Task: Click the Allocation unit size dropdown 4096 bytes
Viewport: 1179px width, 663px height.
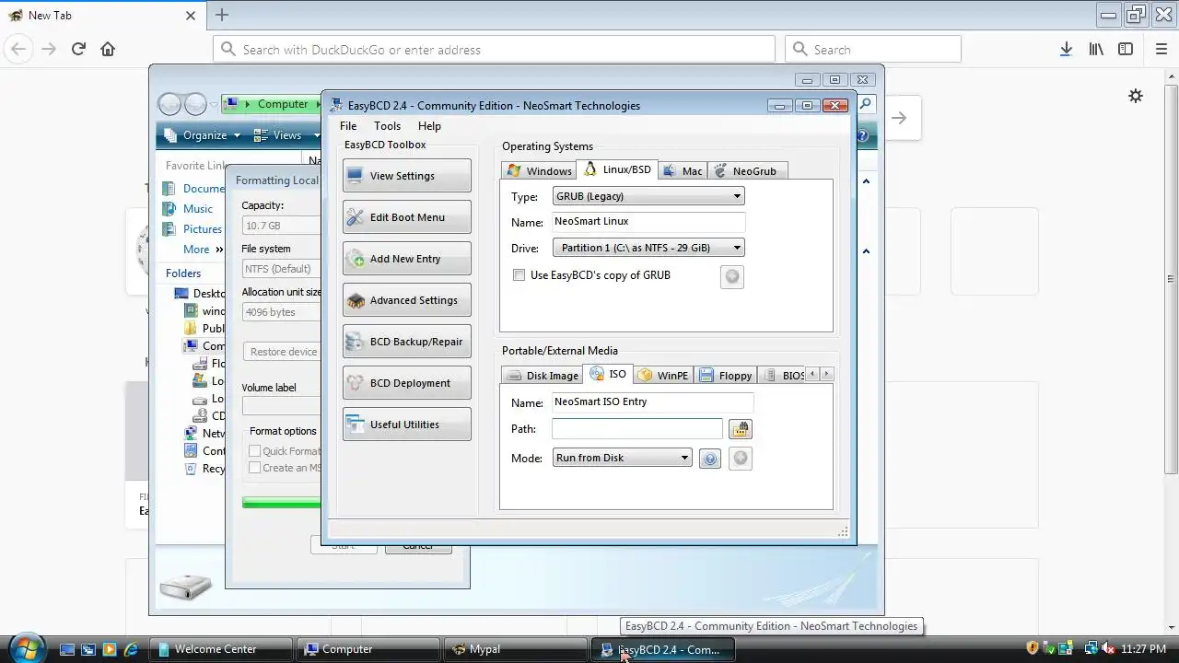Action: (281, 312)
